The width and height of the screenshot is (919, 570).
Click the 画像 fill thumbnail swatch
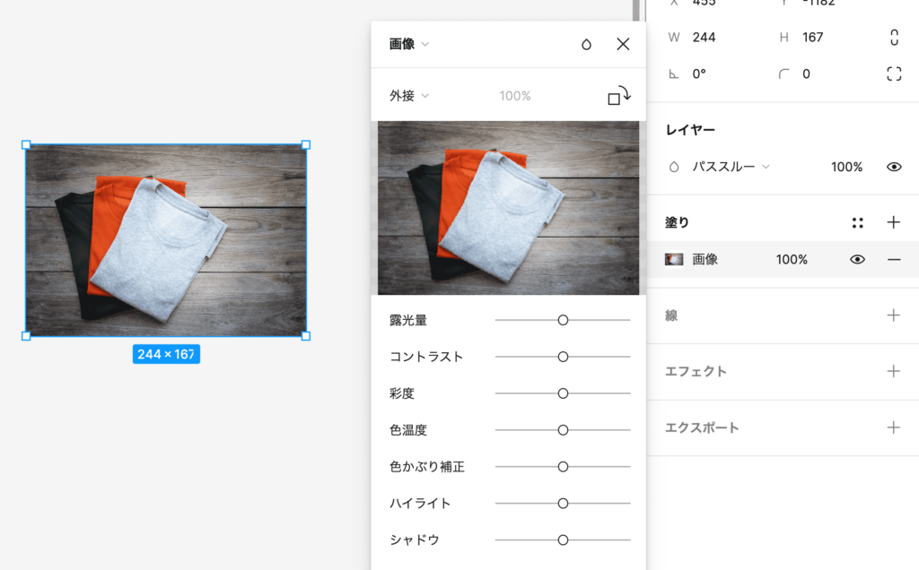coord(674,260)
